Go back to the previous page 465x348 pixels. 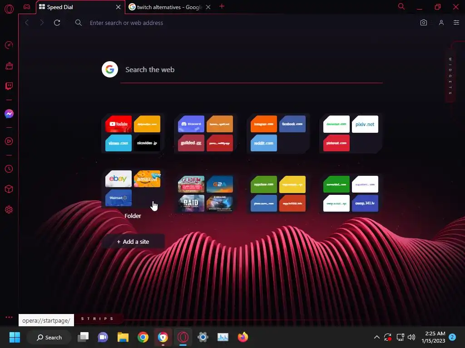27,23
